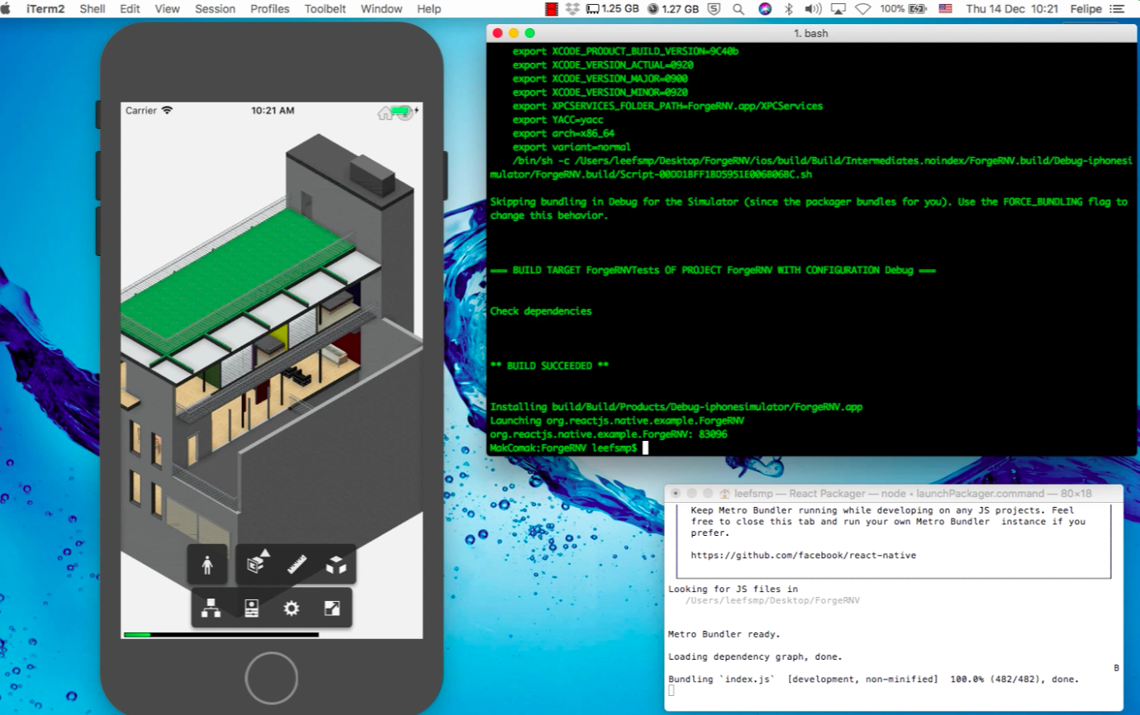Screen dimensions: 1140x715
Task: Show the properties panel icon
Action: (x=252, y=608)
